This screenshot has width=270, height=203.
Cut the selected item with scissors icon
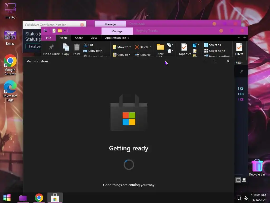[88, 45]
